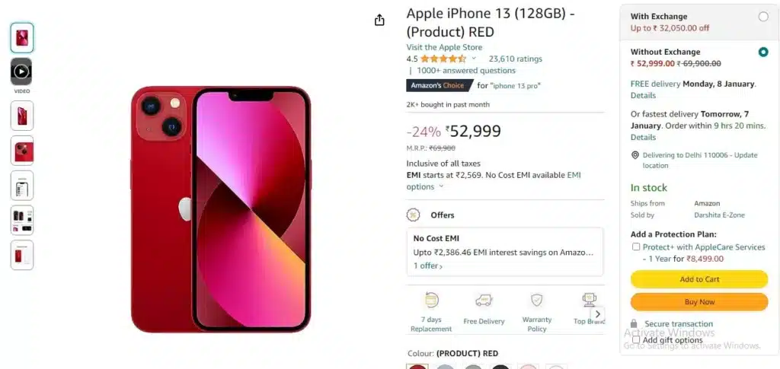Click the Offers percent badge icon
This screenshot has width=780, height=369.
[x=413, y=215]
